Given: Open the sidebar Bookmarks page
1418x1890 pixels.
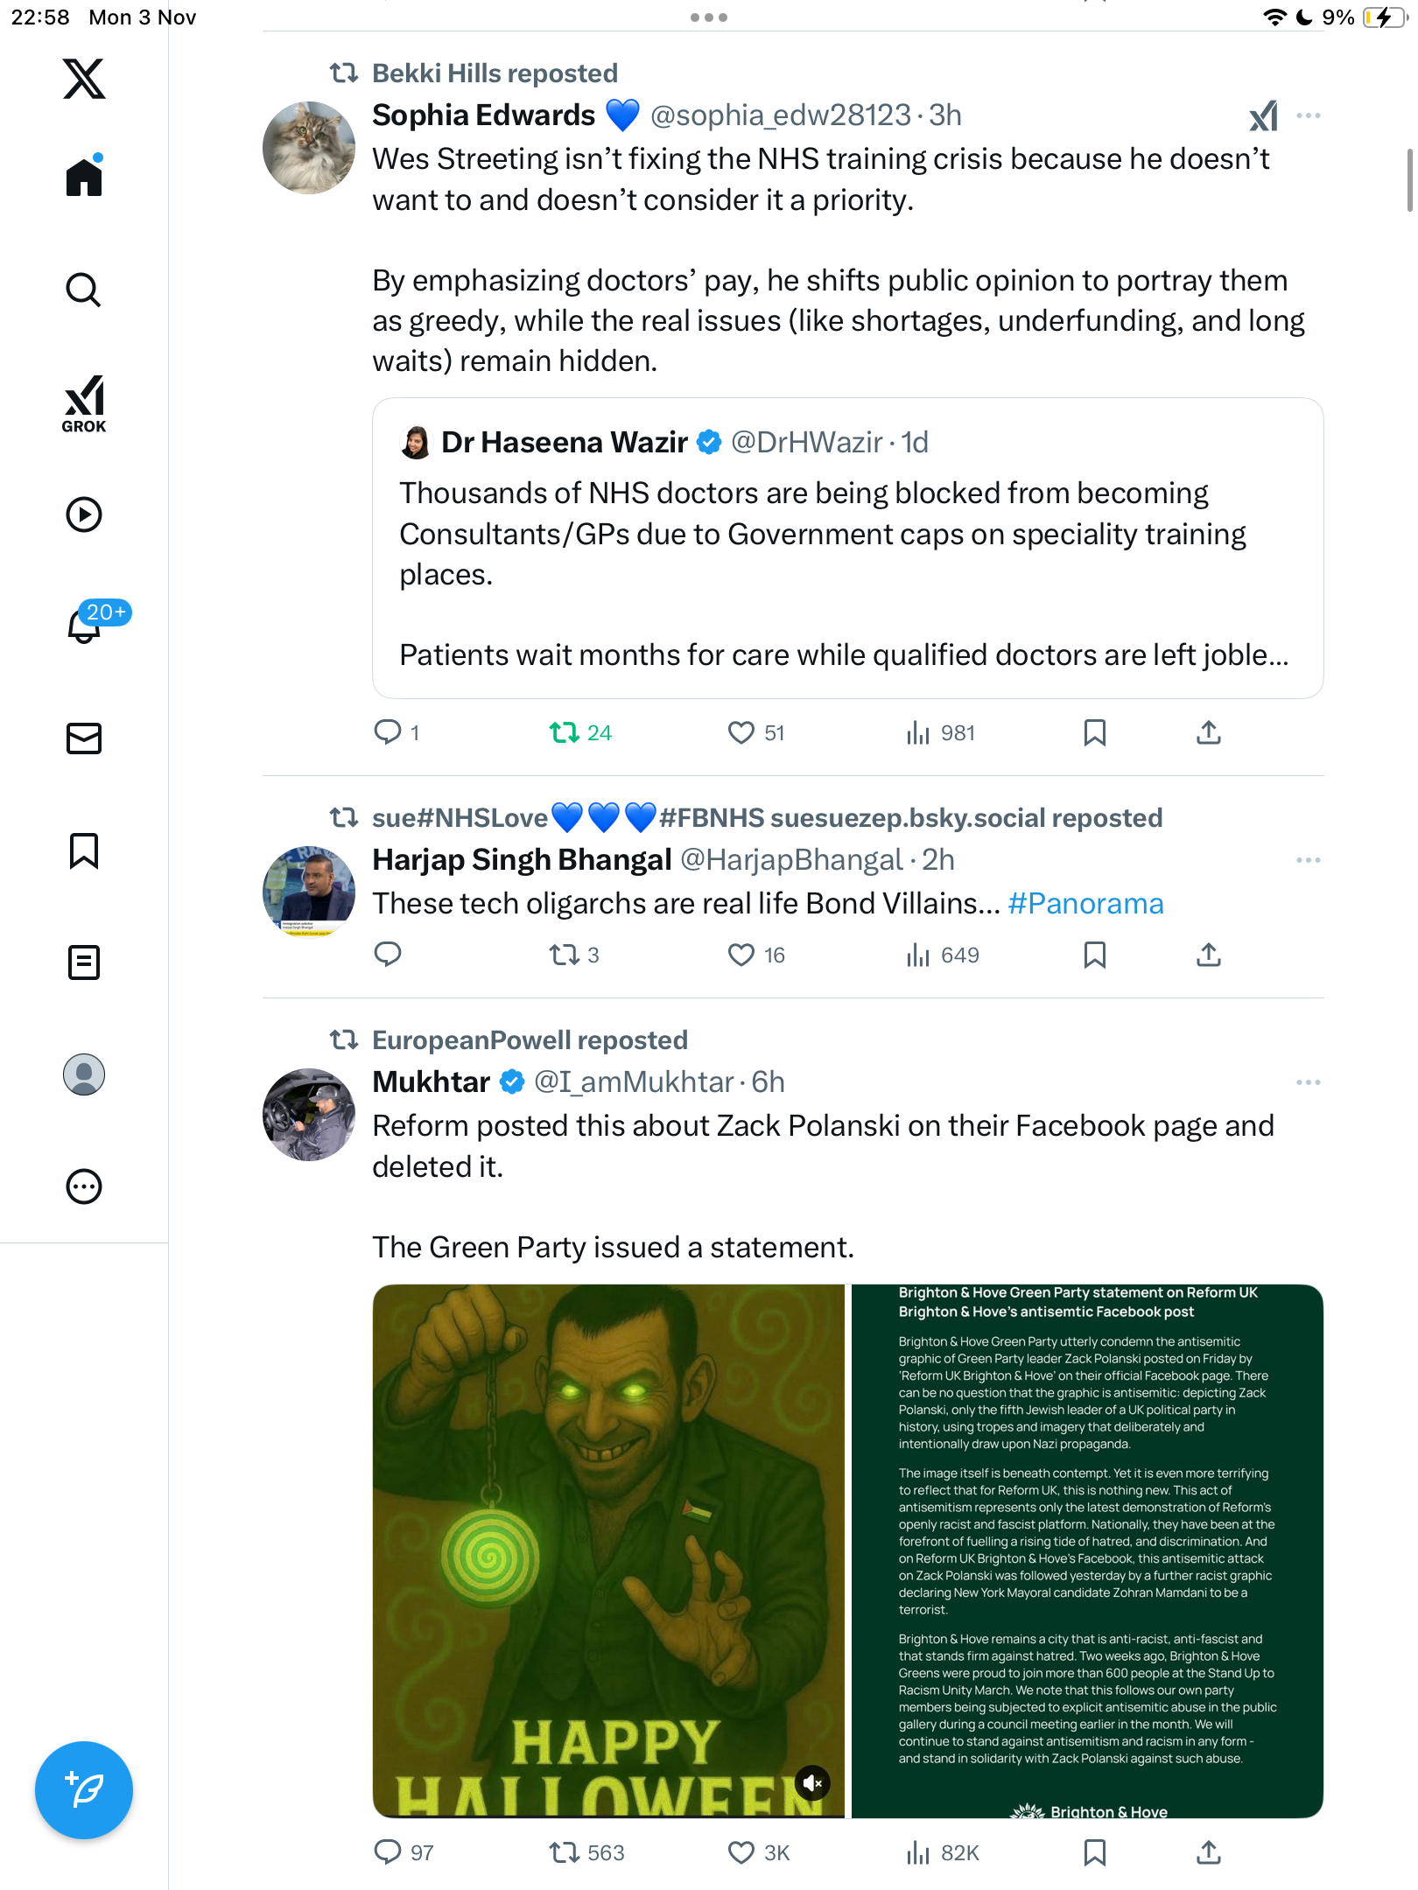Looking at the screenshot, I should 84,850.
